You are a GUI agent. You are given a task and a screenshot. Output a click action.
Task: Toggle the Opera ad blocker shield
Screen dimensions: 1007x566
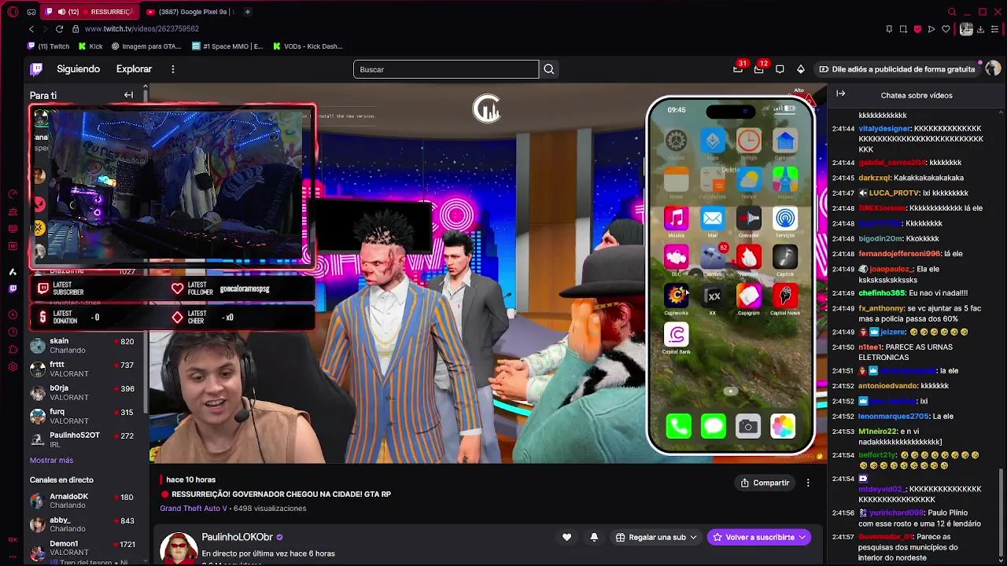click(x=917, y=29)
